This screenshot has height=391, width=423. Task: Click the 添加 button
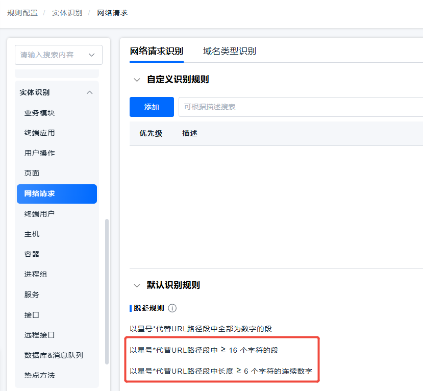click(x=152, y=107)
